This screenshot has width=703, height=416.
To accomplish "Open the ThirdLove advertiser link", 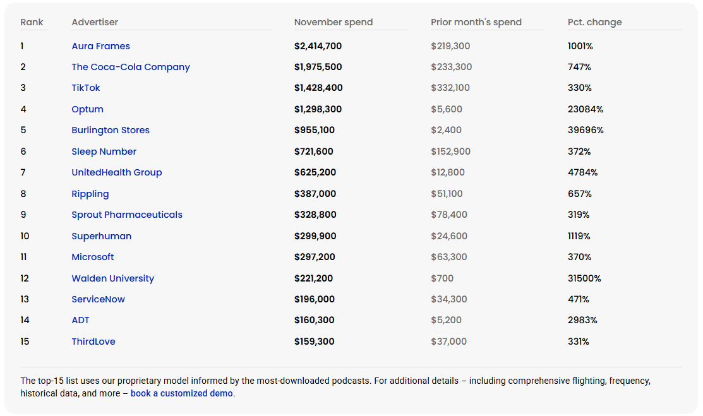I will click(x=93, y=342).
